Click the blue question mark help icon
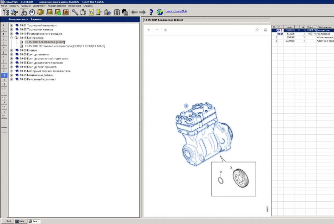 point(151,12)
